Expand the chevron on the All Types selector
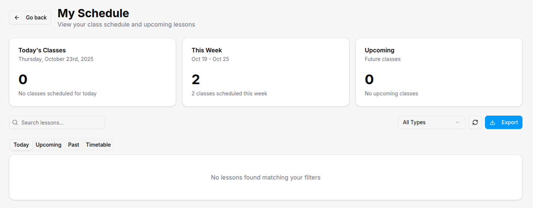This screenshot has width=533, height=208. point(458,122)
